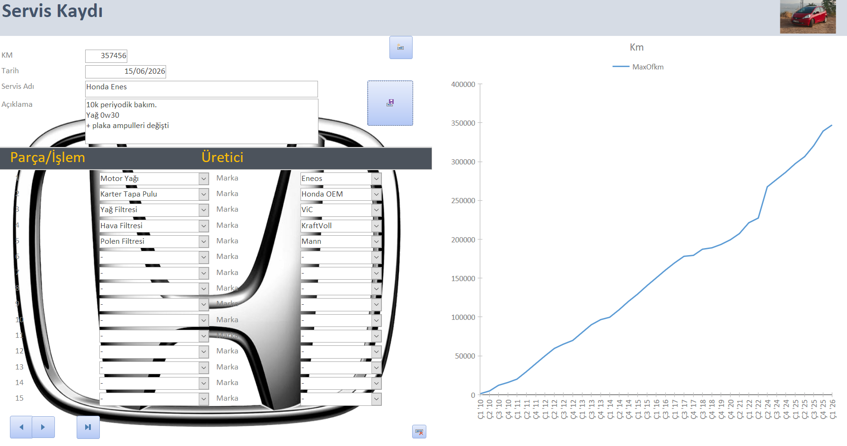
Task: Open the Motor Yağı part dropdown
Action: click(x=203, y=179)
